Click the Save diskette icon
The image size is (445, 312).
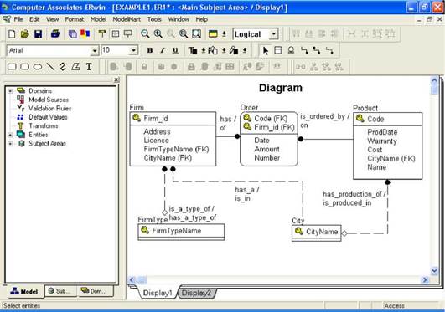[38, 34]
